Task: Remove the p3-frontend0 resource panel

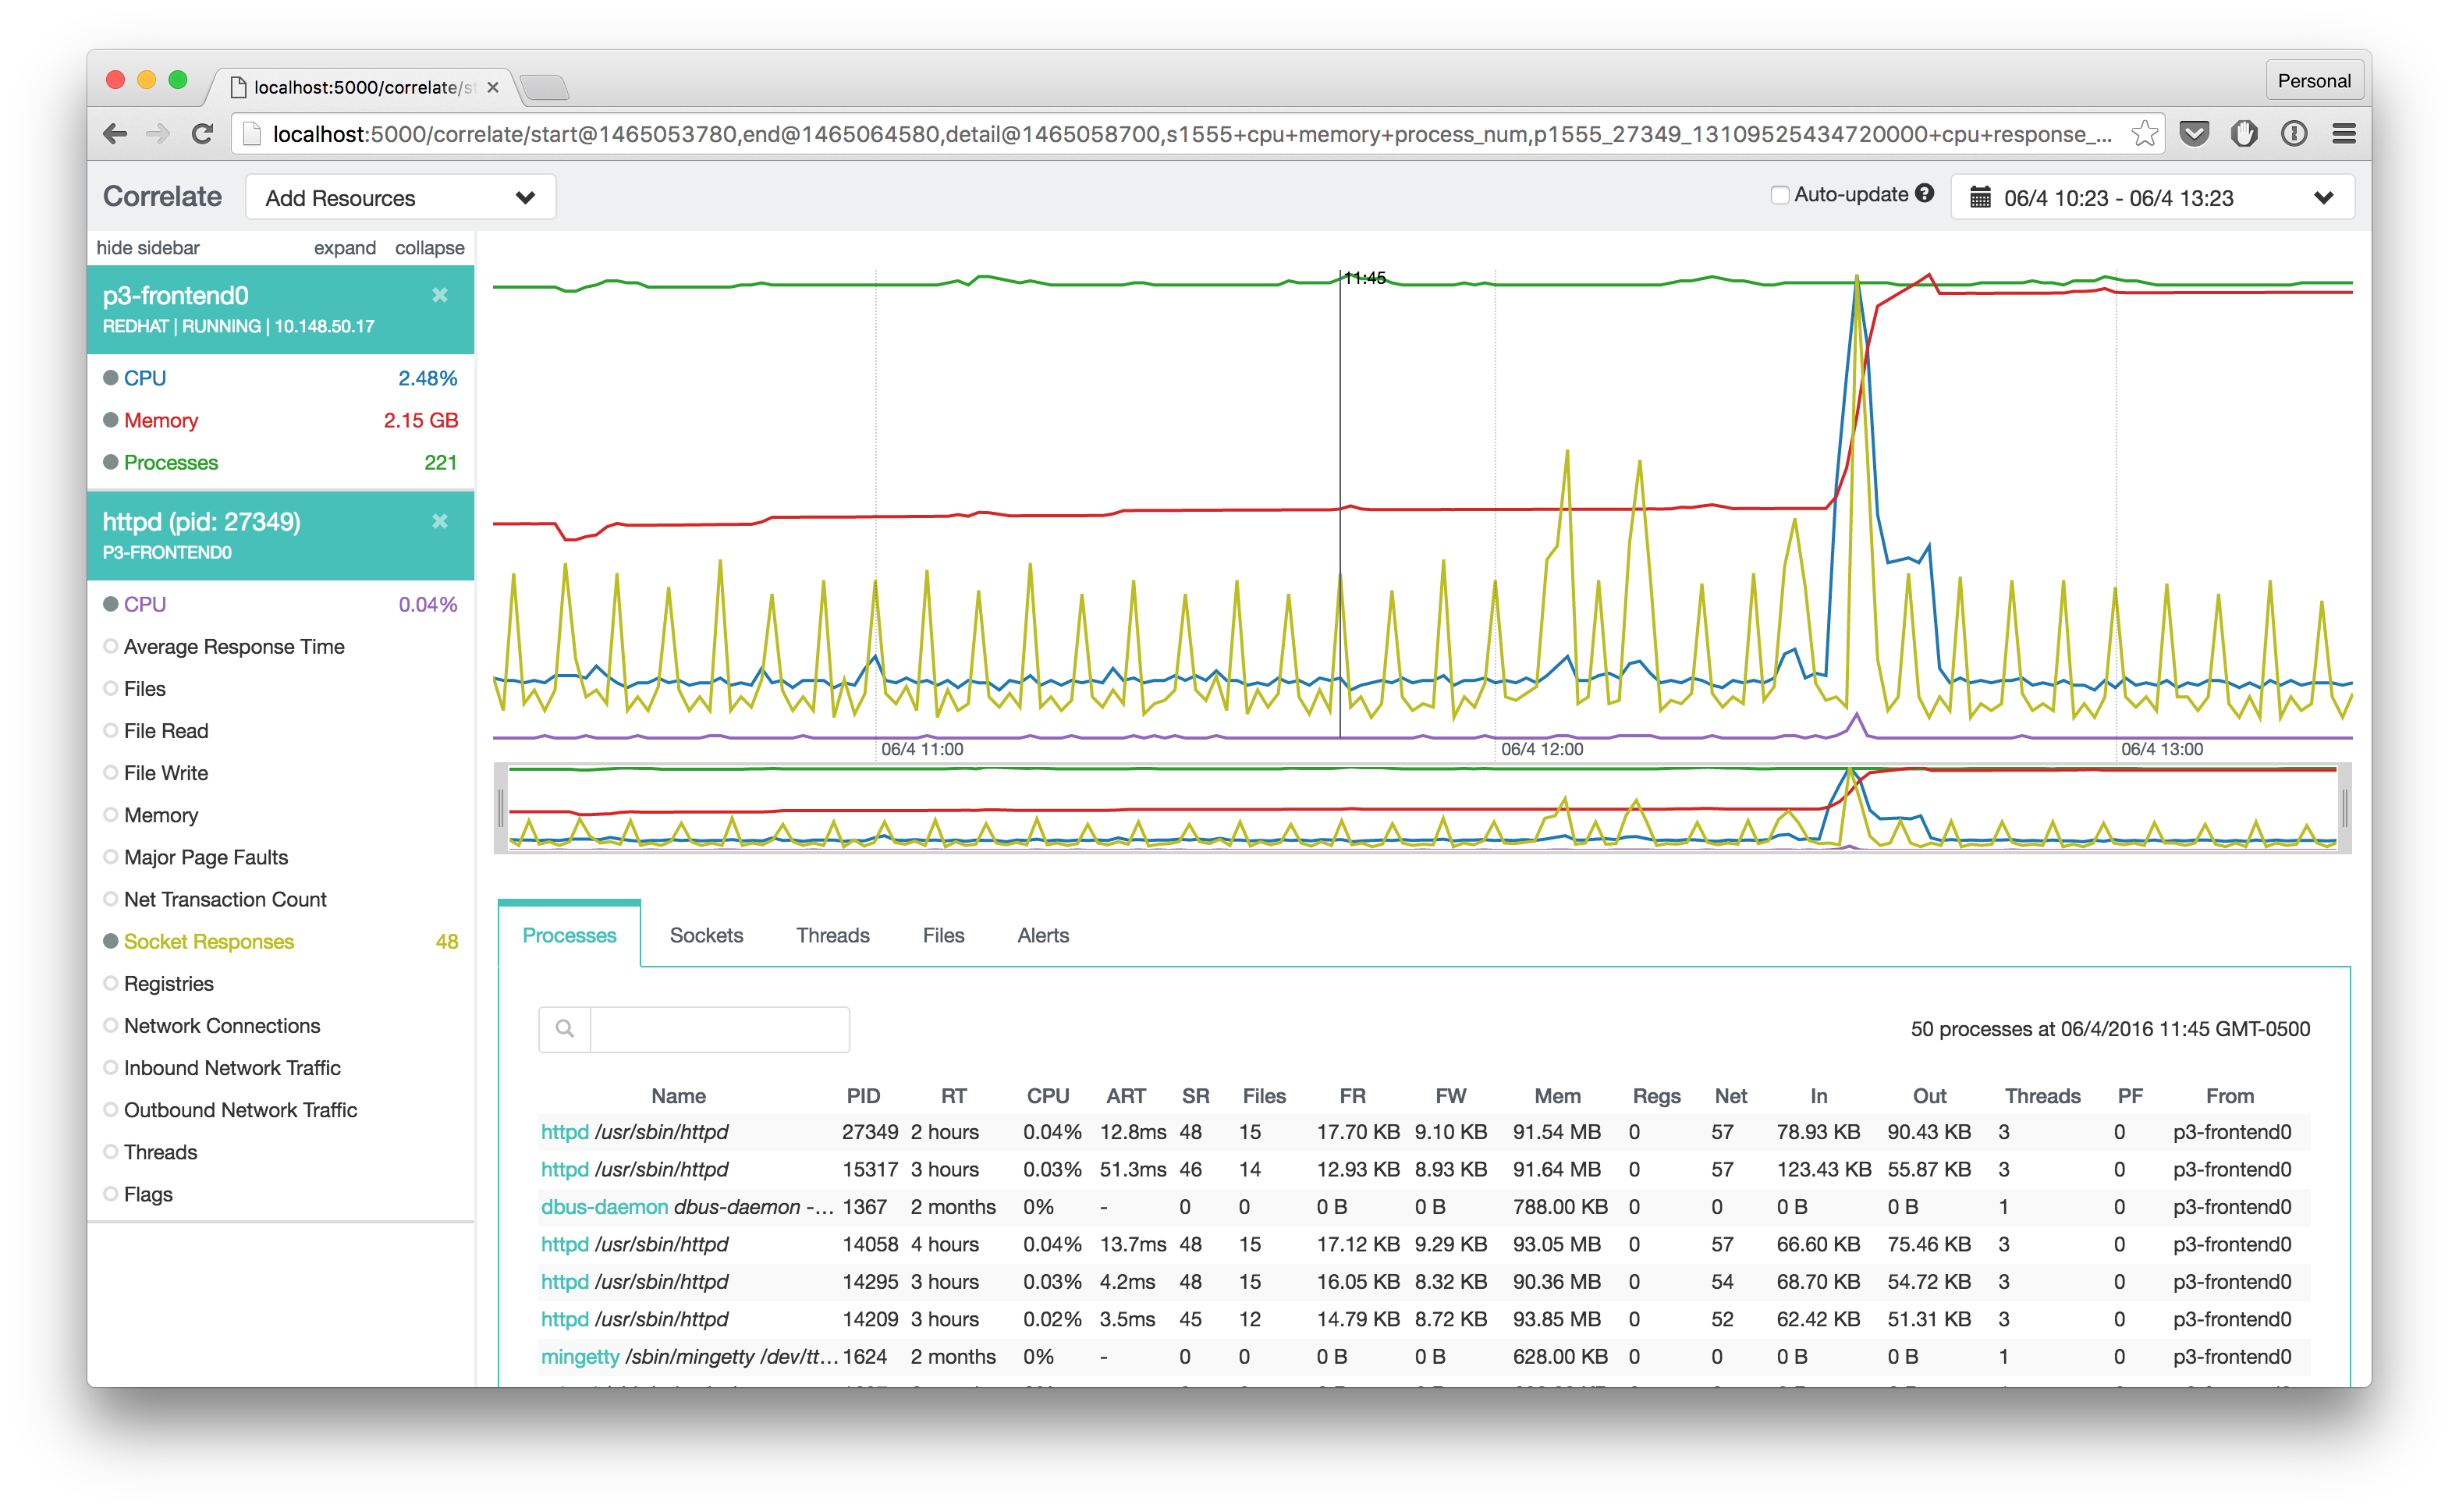Action: point(440,295)
